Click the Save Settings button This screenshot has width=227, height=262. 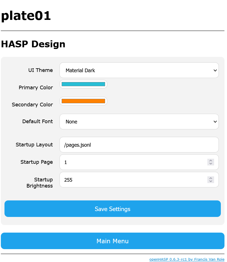[113, 209]
